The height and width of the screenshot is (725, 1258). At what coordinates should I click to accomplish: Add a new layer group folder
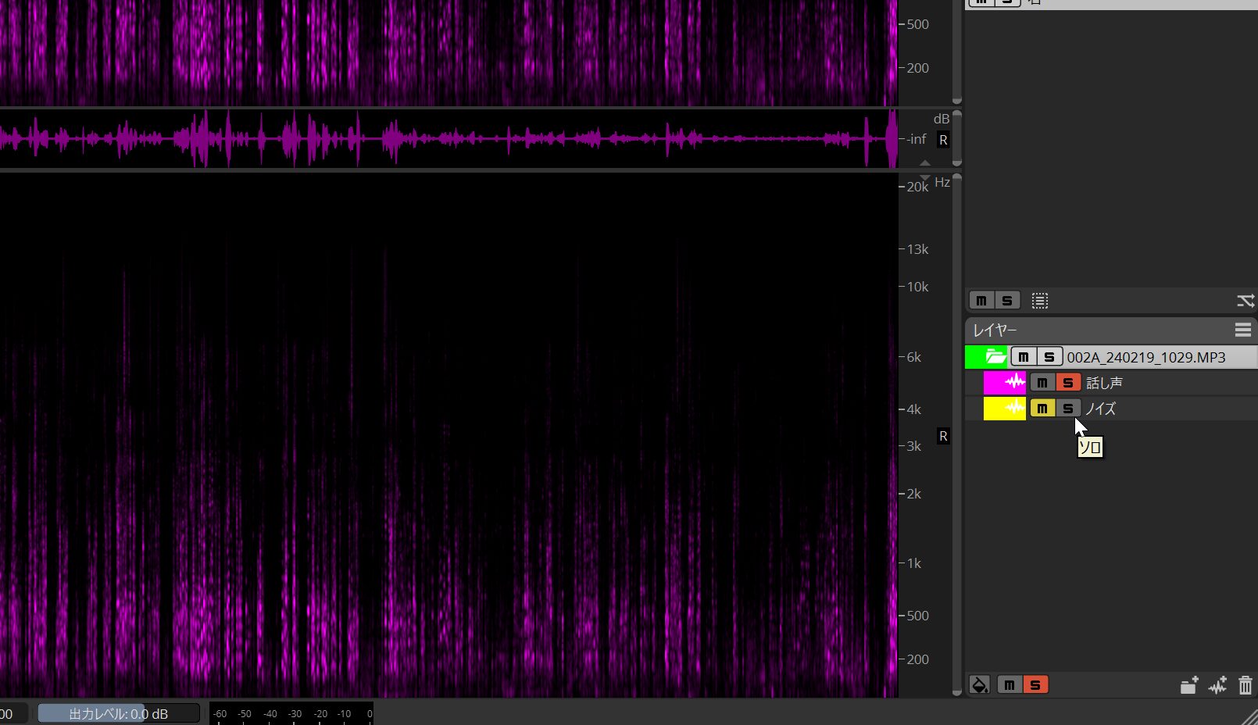pos(1189,686)
